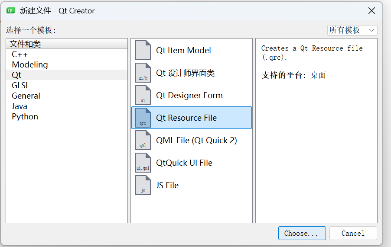
Task: Click the qml file icon
Action: 143,140
